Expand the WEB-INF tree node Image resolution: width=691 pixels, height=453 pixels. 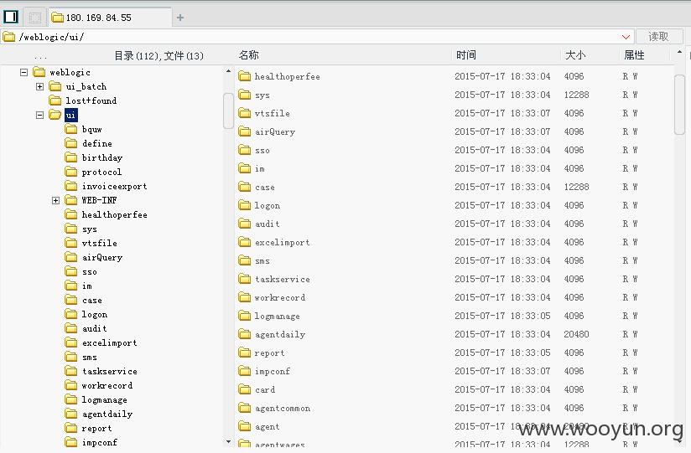pos(55,200)
